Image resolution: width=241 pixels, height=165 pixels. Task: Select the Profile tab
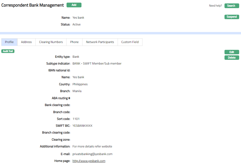[9, 42]
